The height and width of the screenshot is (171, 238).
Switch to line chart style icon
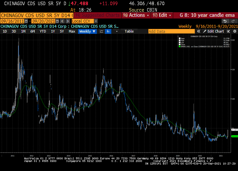pyautogui.click(x=102, y=31)
